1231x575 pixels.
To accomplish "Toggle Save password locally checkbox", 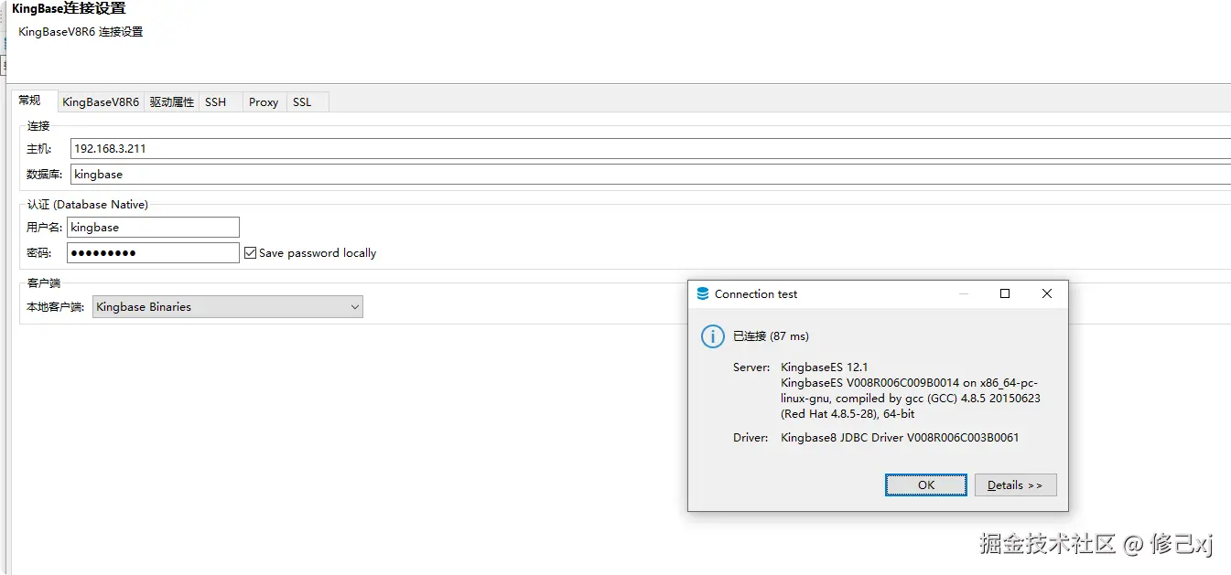I will pos(250,253).
